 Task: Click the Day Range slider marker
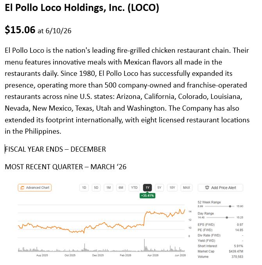227,217
